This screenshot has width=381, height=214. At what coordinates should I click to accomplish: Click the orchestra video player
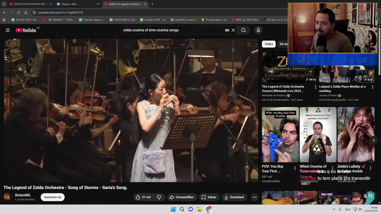coord(131,110)
